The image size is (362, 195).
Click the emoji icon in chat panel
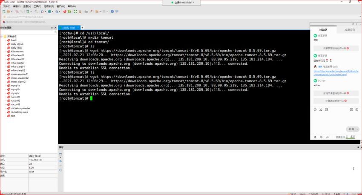pos(315,109)
